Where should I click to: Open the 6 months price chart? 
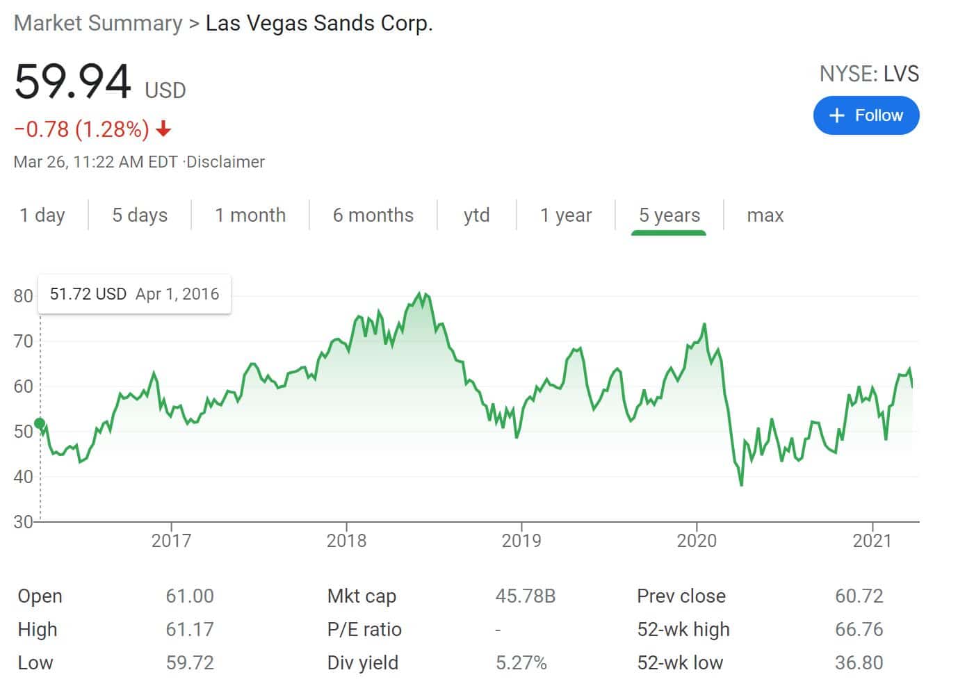pyautogui.click(x=373, y=215)
